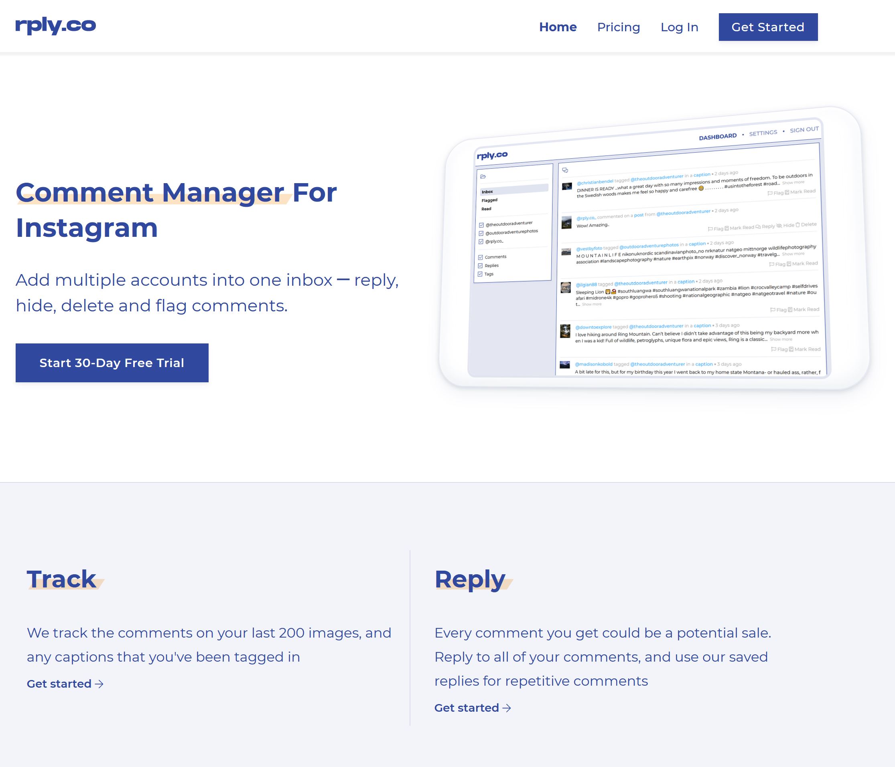Toggle the Comments filter checkbox
Image resolution: width=895 pixels, height=767 pixels.
tap(480, 258)
